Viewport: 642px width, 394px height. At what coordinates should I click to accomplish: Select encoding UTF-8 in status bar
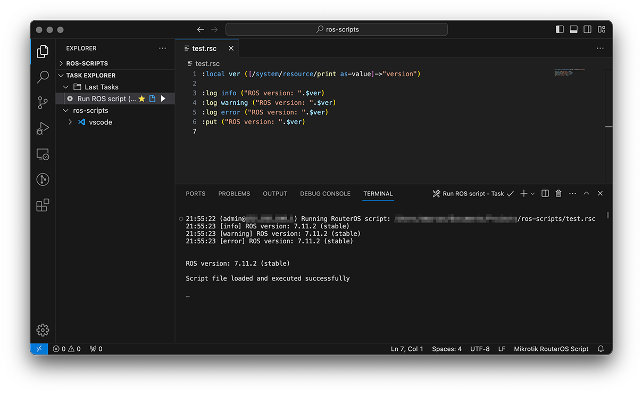pyautogui.click(x=480, y=349)
